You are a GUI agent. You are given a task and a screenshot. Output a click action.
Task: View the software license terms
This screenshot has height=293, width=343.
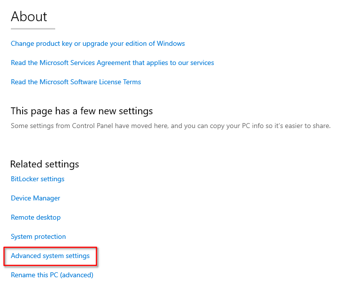(x=76, y=82)
